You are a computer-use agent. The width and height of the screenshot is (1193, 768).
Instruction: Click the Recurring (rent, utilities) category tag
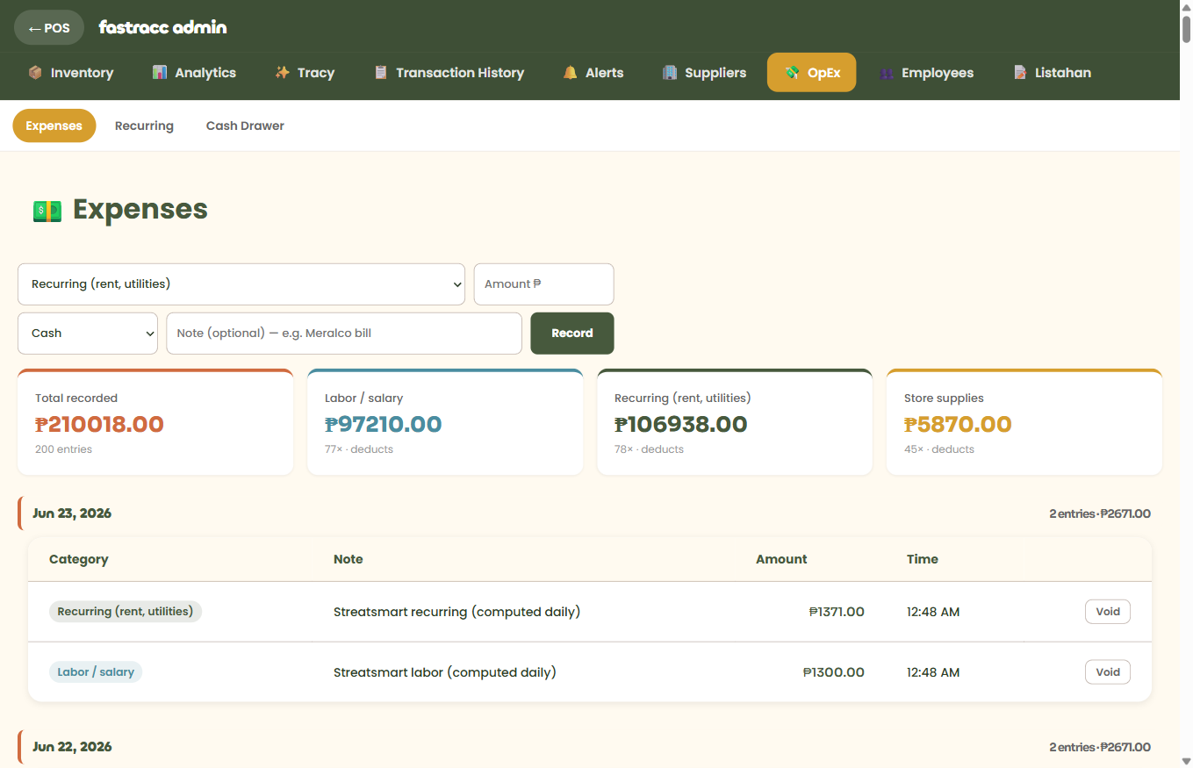126,612
